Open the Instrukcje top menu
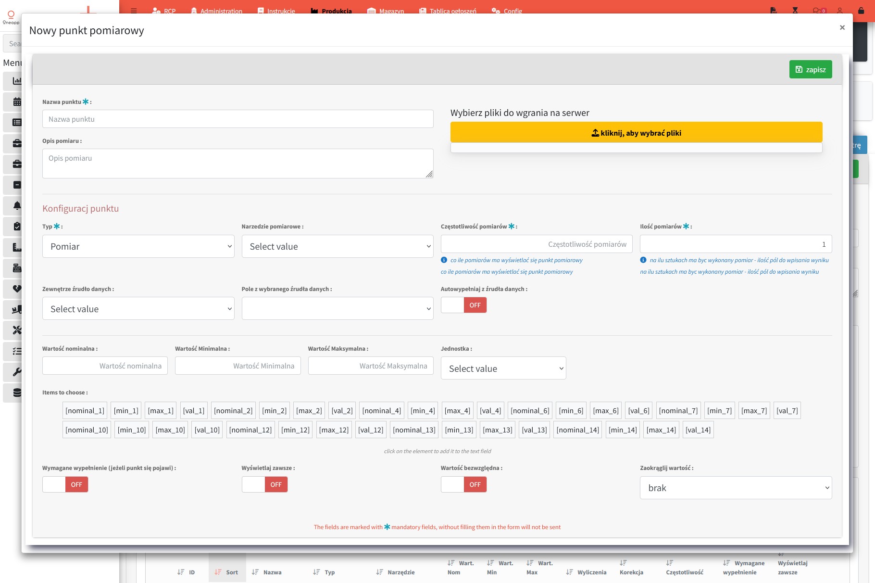 click(276, 11)
